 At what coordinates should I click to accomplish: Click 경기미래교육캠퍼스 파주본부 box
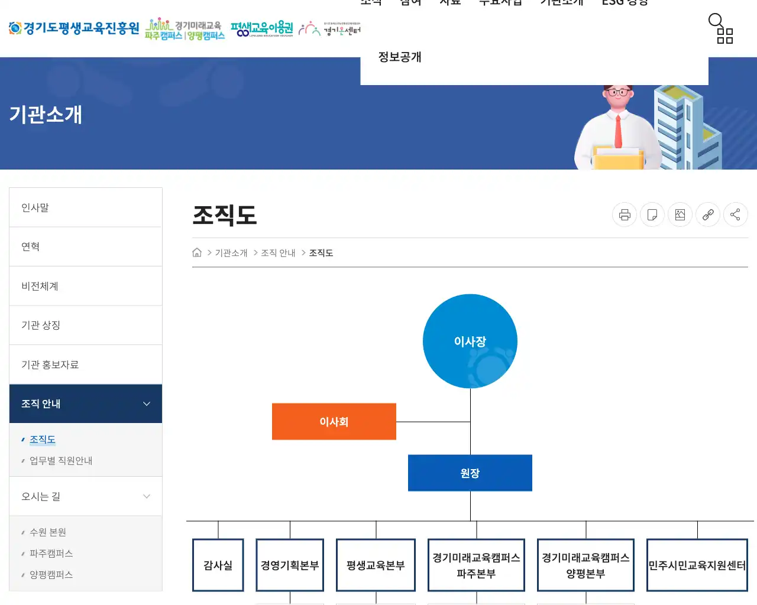476,565
